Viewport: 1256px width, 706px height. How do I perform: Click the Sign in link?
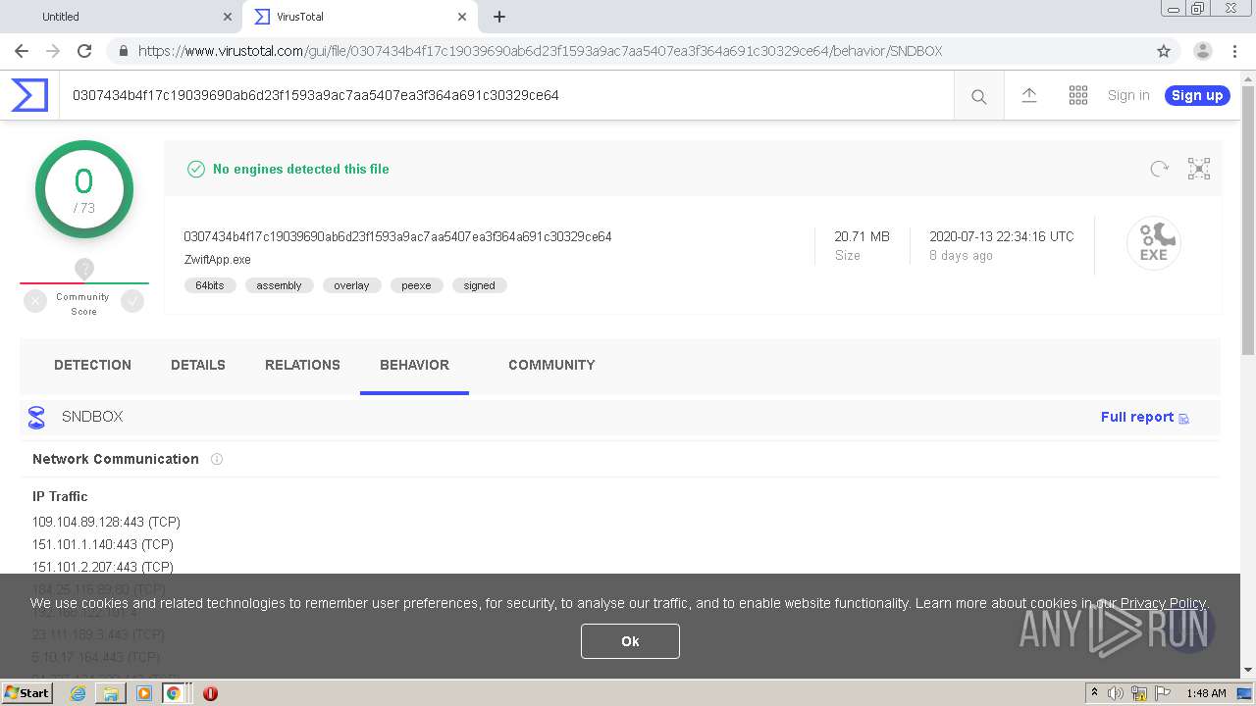coord(1128,95)
